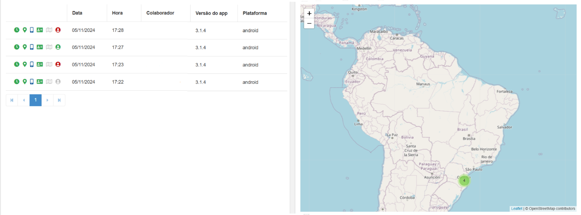Viewport: 581px width, 215px height.
Task: Click the 17:22 time cell
Action: (118, 82)
